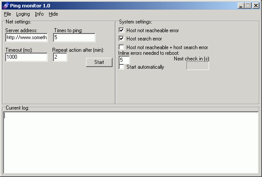The image size is (262, 177).
Task: Click the Inline errors needed to reboot field
Action: coord(124,60)
